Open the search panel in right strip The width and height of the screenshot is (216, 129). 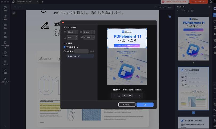click(x=215, y=47)
